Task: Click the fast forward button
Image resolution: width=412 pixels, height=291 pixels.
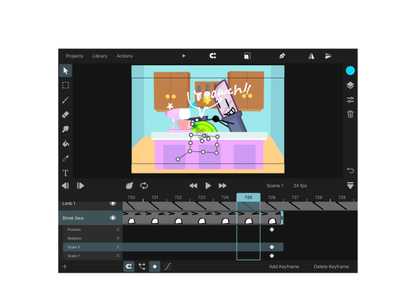Action: click(x=222, y=186)
